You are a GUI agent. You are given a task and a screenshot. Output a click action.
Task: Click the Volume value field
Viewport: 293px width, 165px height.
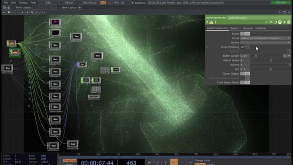245,65
